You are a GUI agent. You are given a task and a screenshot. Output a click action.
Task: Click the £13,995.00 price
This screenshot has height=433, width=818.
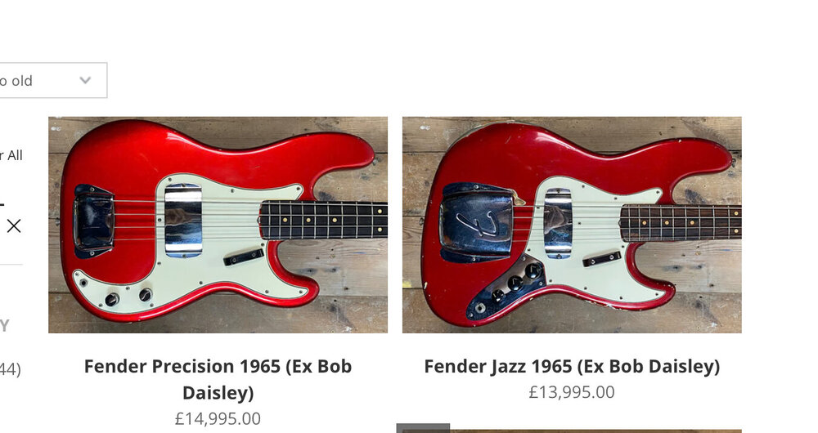coord(572,392)
